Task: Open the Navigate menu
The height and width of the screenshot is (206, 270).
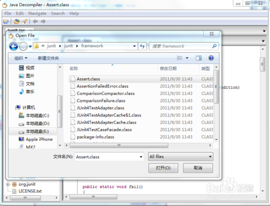Action: click(37, 13)
